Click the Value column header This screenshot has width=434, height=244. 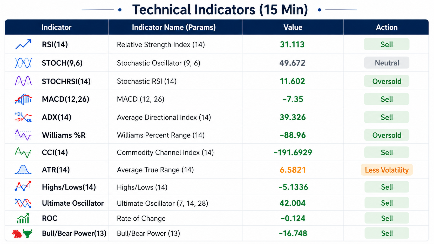pos(293,27)
